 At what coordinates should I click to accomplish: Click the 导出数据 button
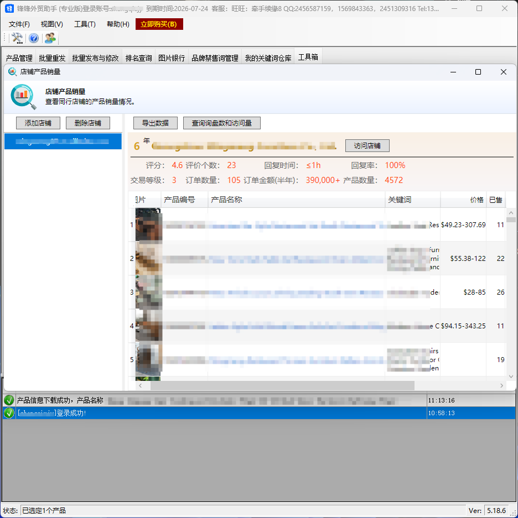point(155,123)
